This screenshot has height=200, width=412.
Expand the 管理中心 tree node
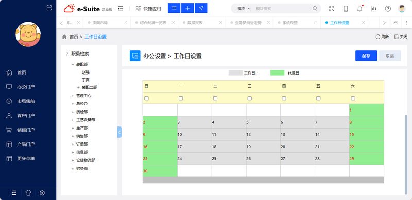pyautogui.click(x=73, y=96)
